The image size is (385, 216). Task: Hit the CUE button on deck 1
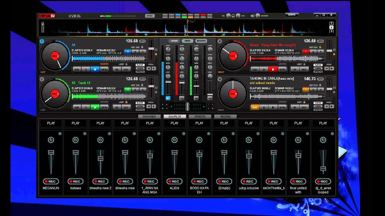77,69
